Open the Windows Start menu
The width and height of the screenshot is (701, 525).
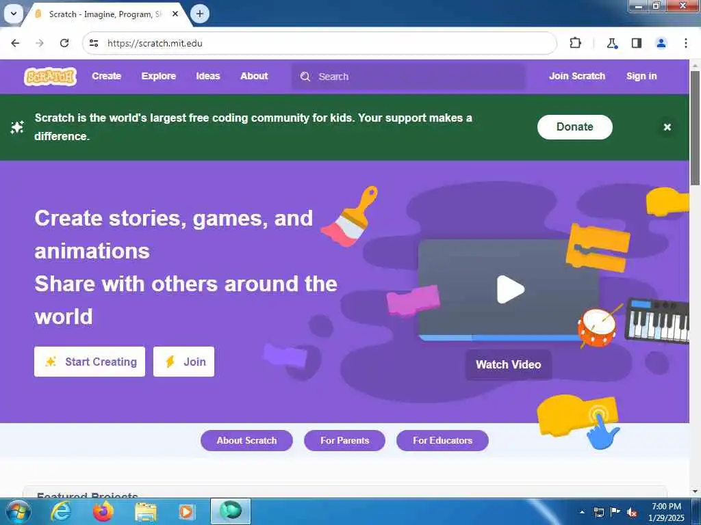pyautogui.click(x=18, y=511)
